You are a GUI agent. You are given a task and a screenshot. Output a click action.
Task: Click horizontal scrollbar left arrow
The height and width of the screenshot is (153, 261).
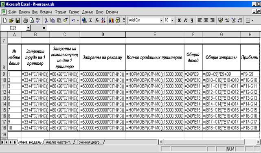click(161, 142)
